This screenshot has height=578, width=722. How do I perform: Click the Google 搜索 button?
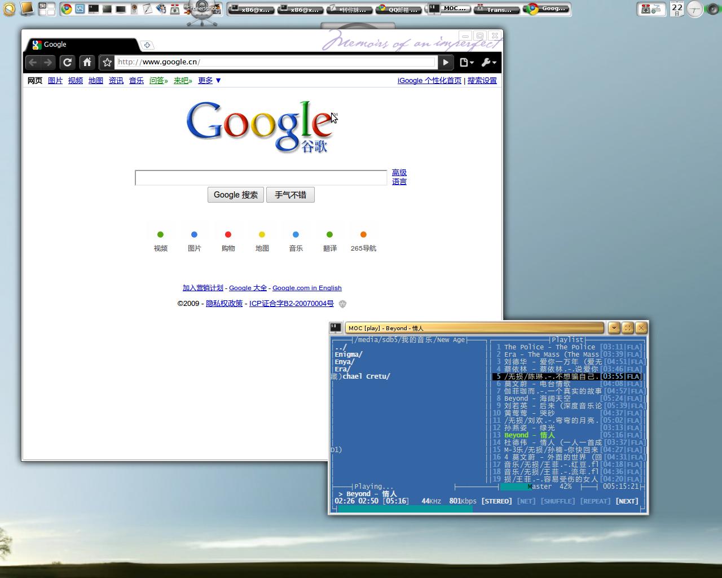[236, 195]
